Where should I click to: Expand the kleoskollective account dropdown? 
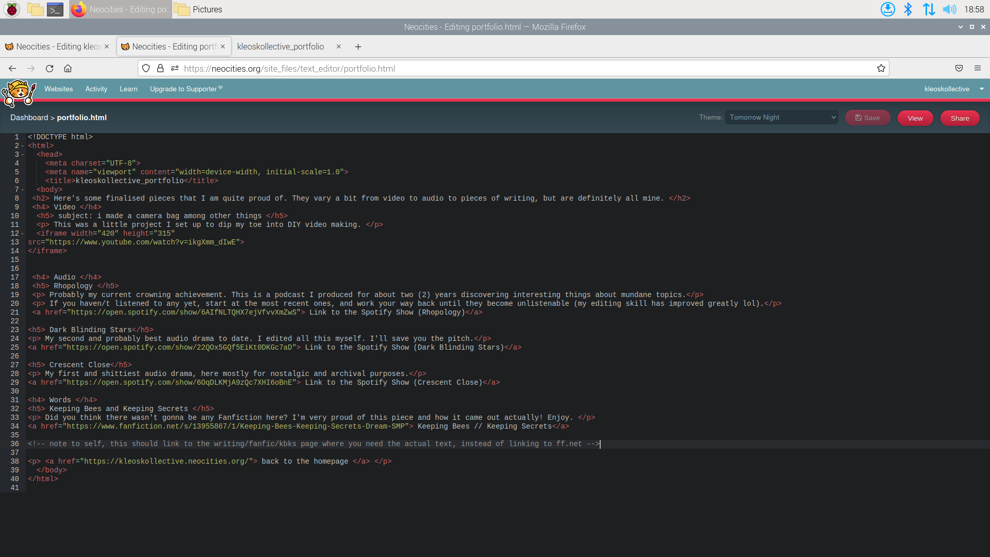(954, 89)
